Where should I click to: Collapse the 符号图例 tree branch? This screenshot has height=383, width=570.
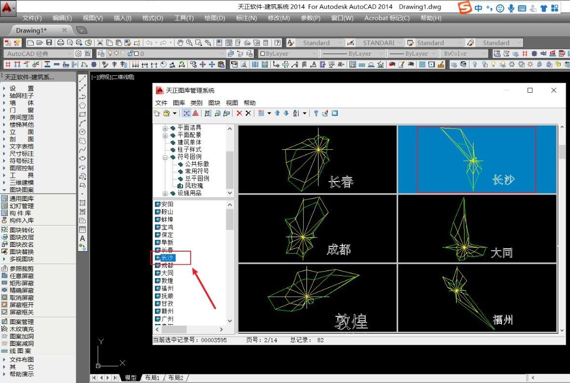[166, 157]
